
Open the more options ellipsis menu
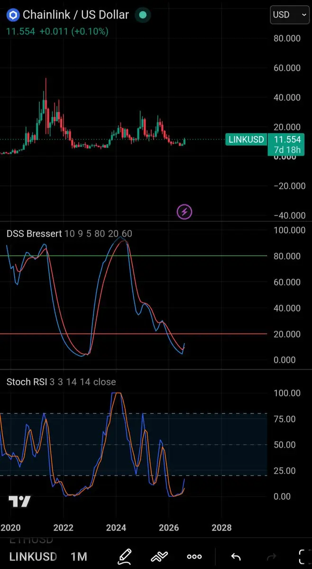coord(194,557)
